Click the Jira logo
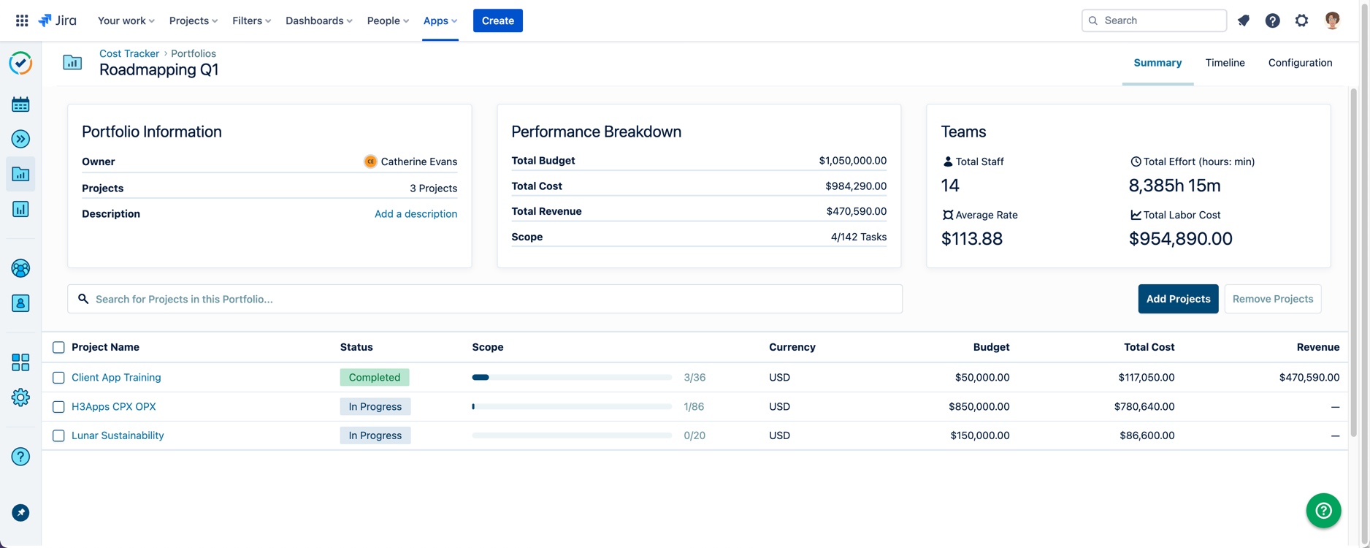The width and height of the screenshot is (1370, 548). [x=57, y=20]
